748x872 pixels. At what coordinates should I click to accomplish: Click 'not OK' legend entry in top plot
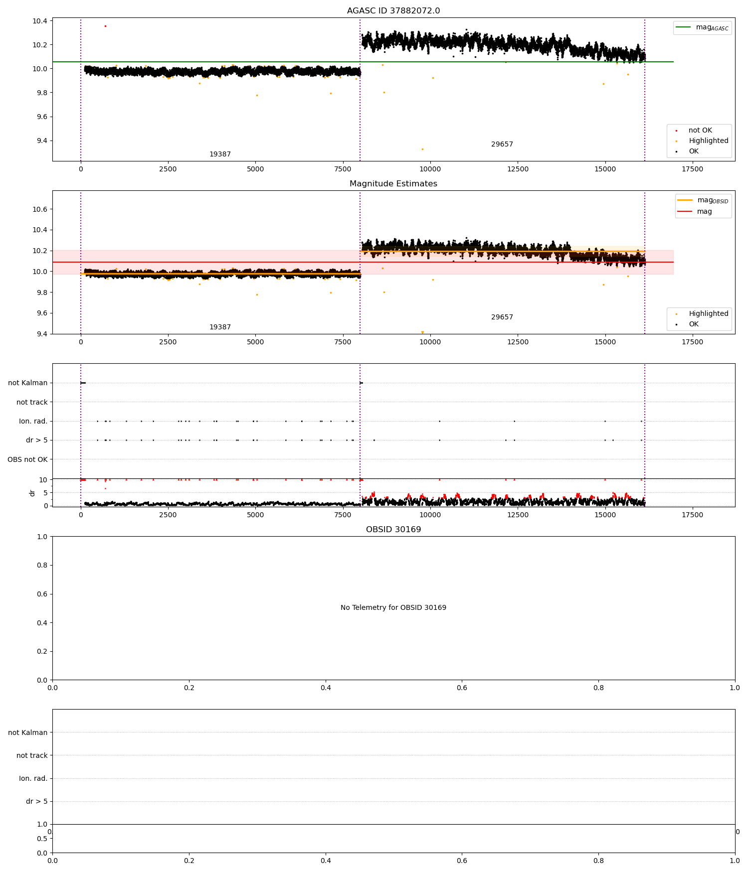[700, 131]
